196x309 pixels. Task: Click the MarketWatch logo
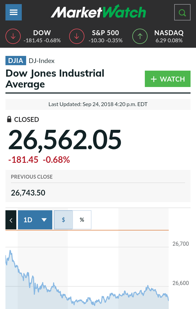(98, 12)
